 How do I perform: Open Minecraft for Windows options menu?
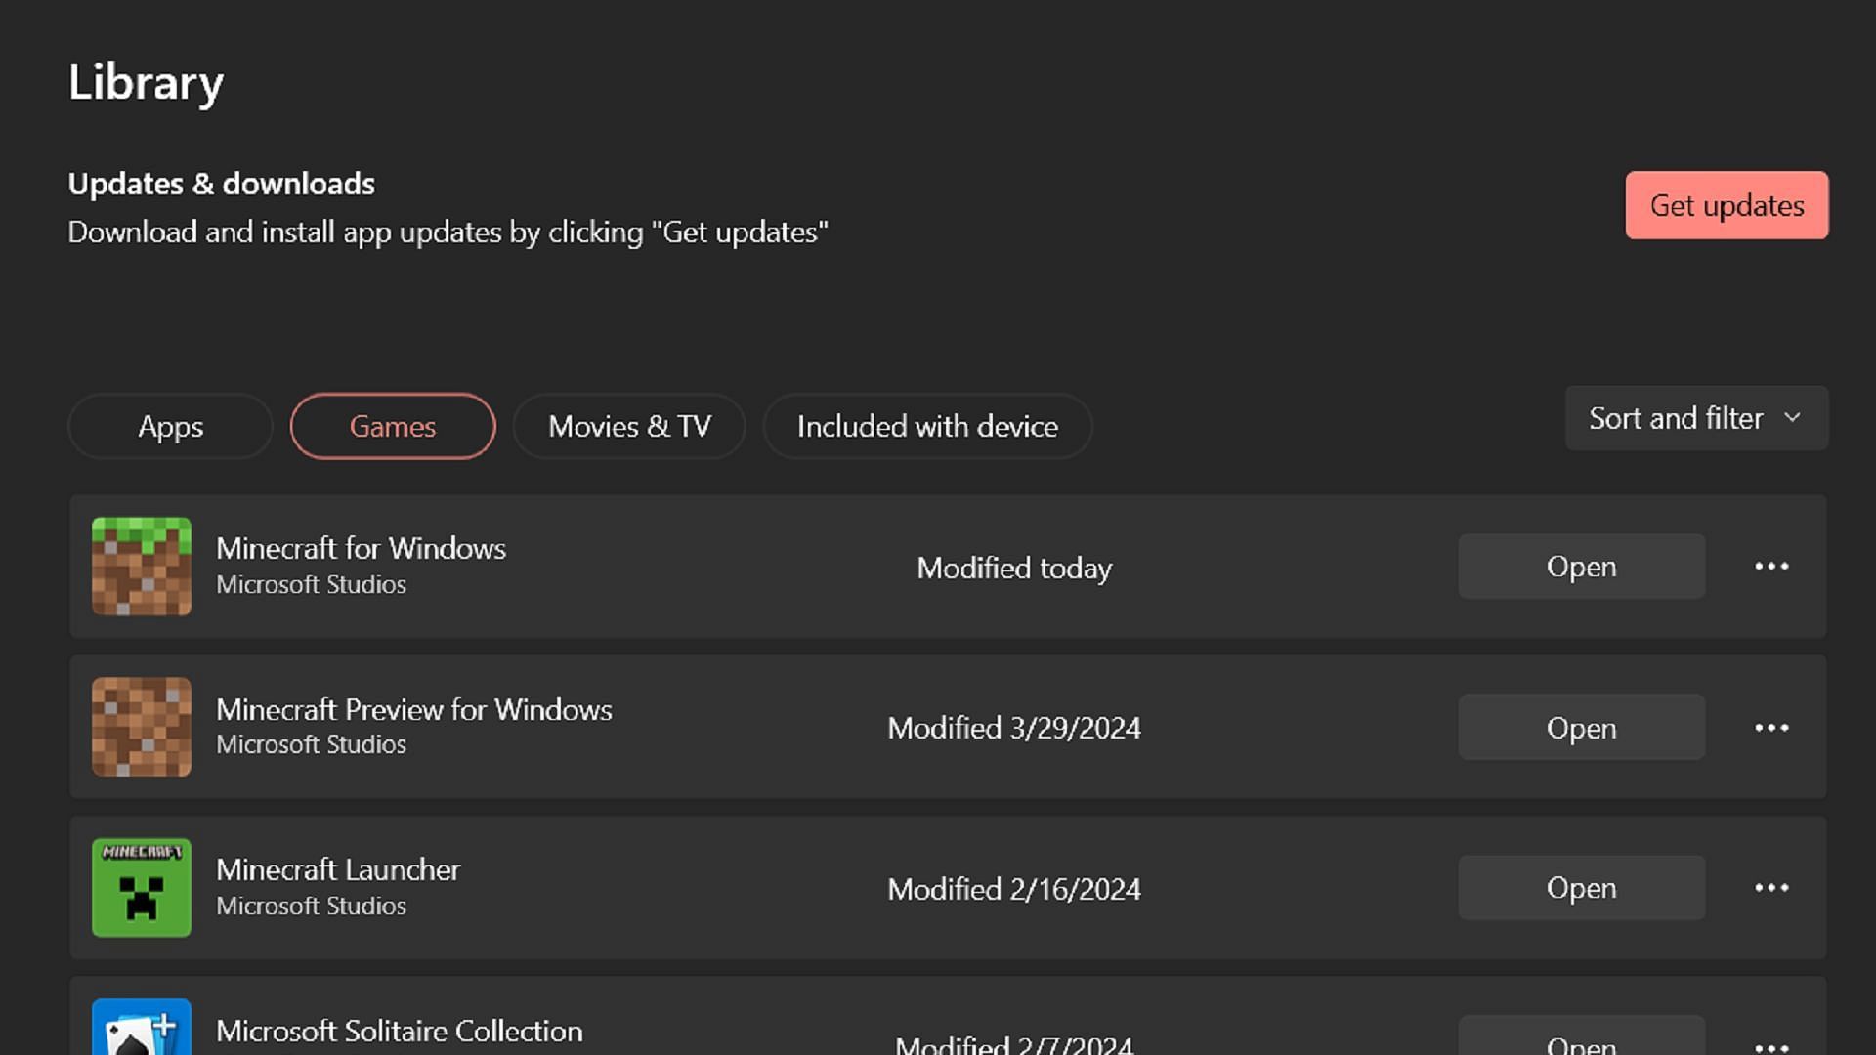(x=1771, y=567)
